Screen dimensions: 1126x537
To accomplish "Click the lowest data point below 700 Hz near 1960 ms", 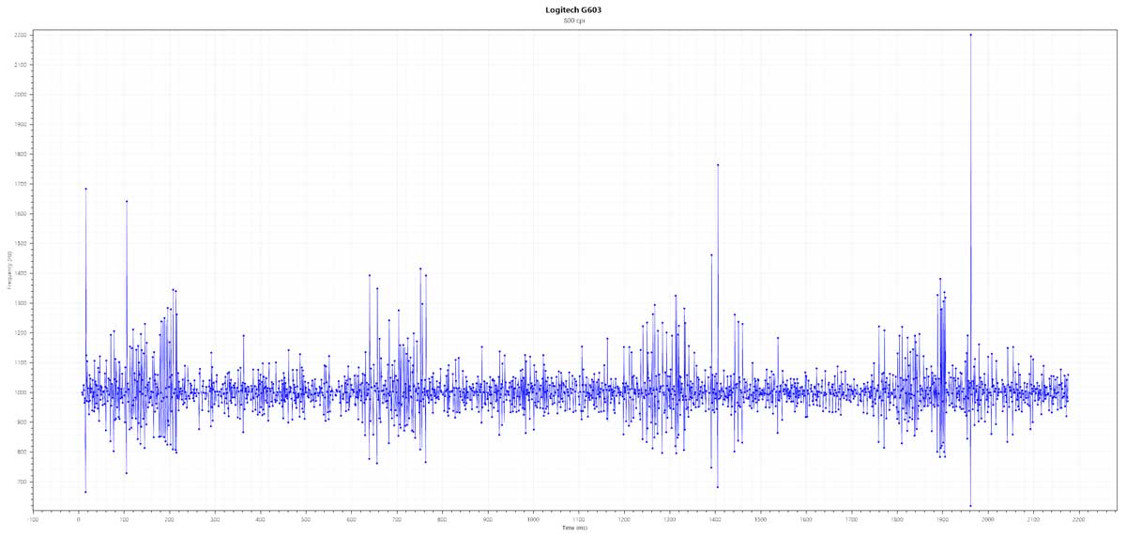I will pos(970,506).
